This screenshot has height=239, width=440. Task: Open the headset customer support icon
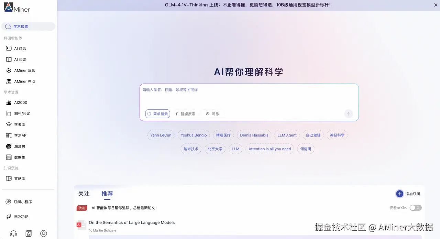pos(13,233)
